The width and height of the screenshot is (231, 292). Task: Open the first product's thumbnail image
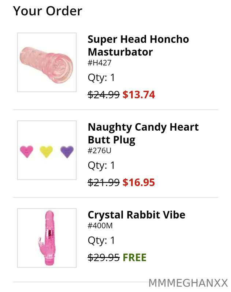click(47, 62)
